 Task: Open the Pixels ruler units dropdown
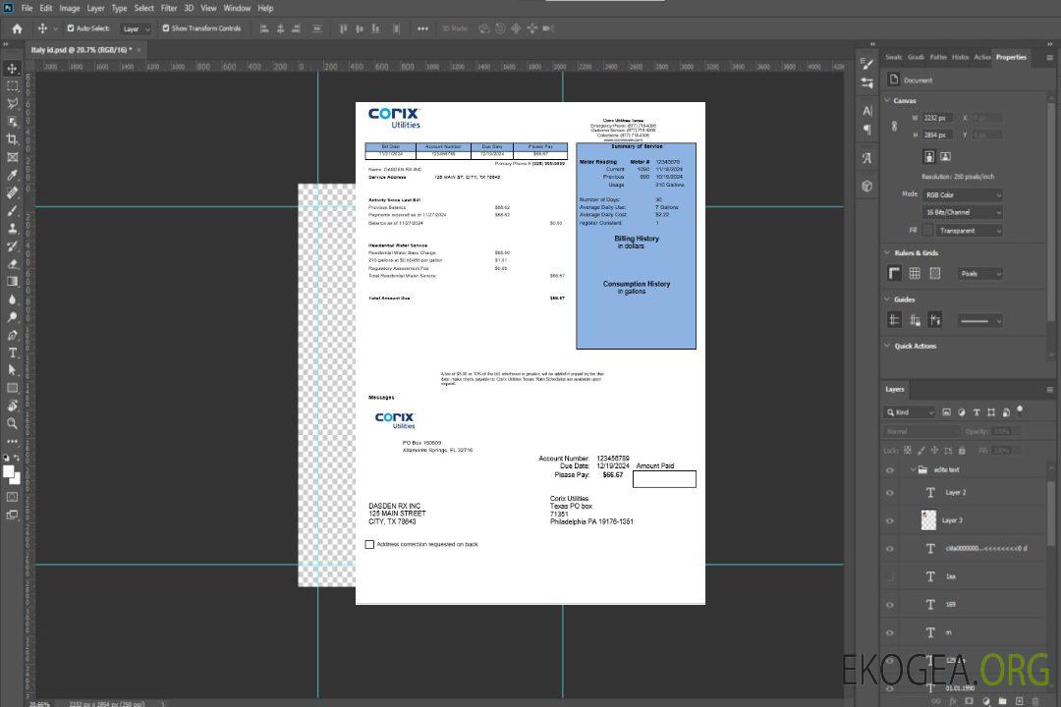pyautogui.click(x=979, y=273)
